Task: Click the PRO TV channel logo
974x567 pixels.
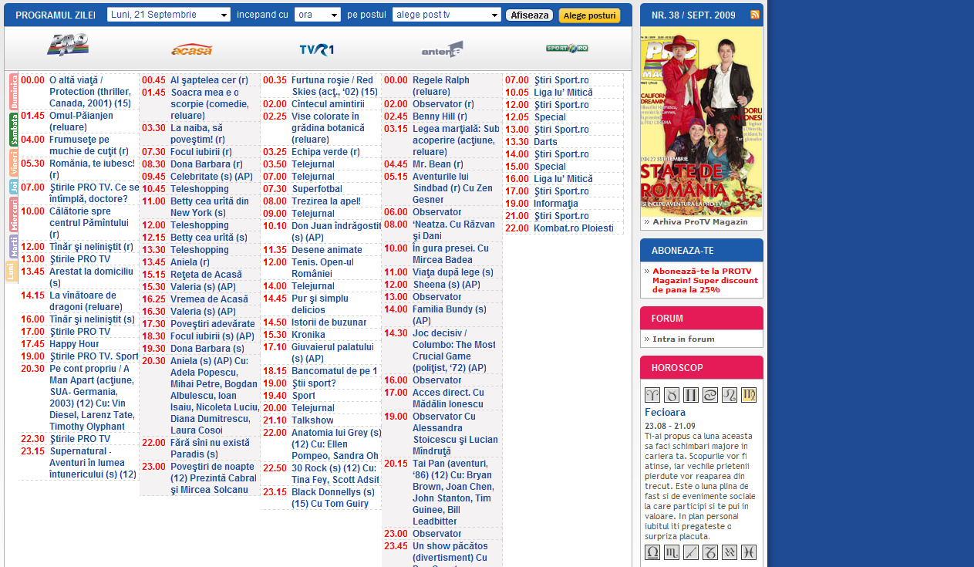Action: pos(68,46)
